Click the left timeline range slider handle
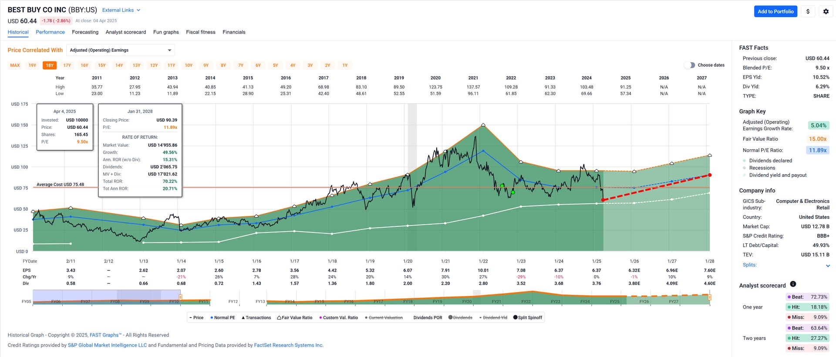Screen dimensions: 836x357 pos(180,297)
